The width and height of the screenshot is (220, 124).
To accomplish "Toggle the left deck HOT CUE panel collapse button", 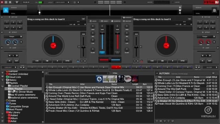I will pyautogui.click(x=2, y=17).
